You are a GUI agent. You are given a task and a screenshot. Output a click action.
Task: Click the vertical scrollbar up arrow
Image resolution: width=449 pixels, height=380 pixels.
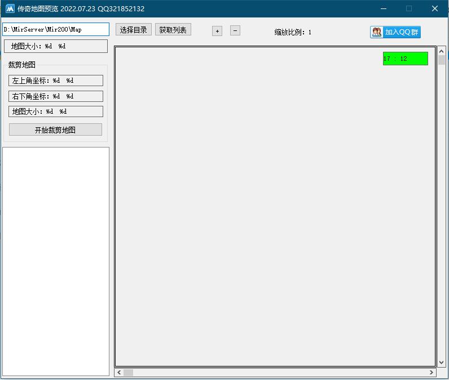tap(442, 51)
